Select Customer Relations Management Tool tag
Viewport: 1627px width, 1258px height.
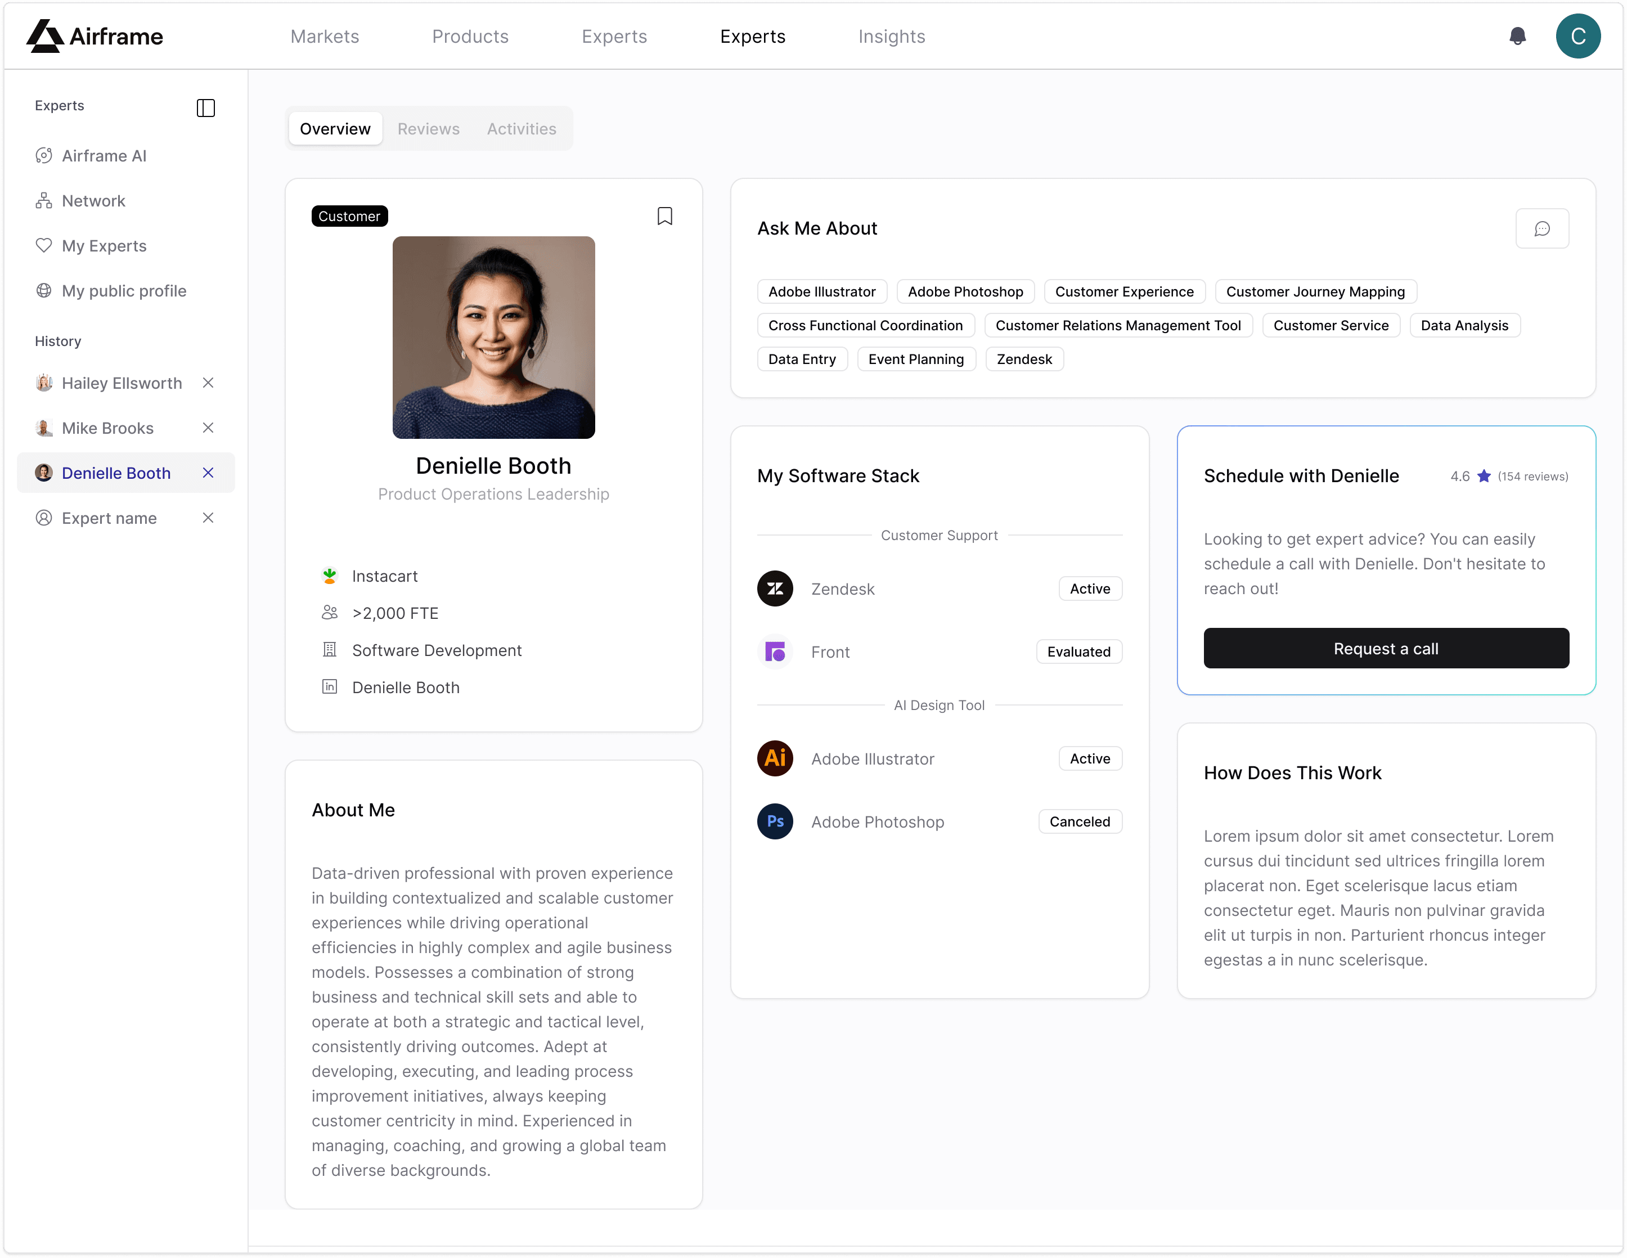pyautogui.click(x=1118, y=325)
